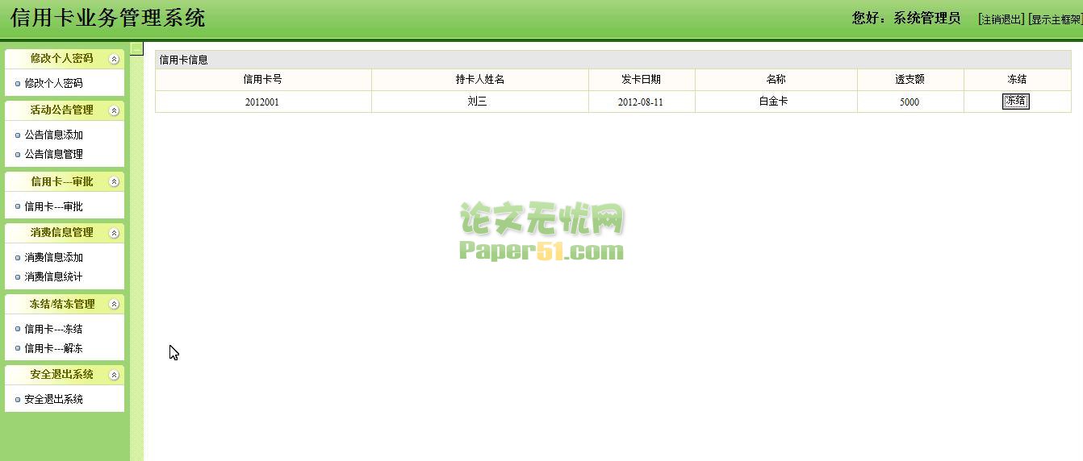This screenshot has width=1083, height=461.
Task: Toggle the sidebar collapse handle
Action: click(x=136, y=48)
